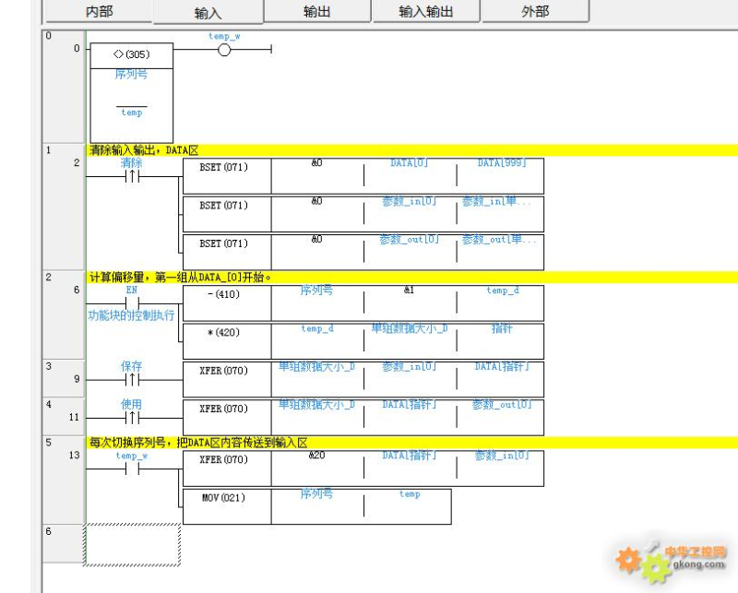This screenshot has height=593, width=738.
Task: Click the XFER(070) block with &20 operand
Action: click(x=224, y=459)
